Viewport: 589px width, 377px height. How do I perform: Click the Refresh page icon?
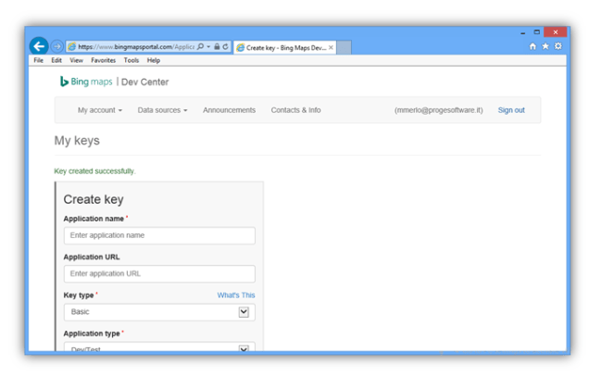(225, 46)
